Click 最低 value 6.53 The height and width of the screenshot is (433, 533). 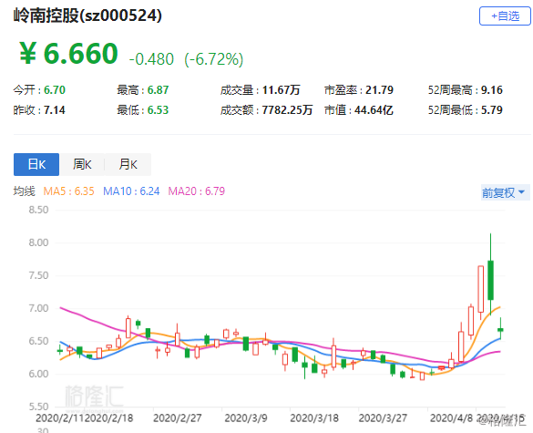[x=158, y=110]
